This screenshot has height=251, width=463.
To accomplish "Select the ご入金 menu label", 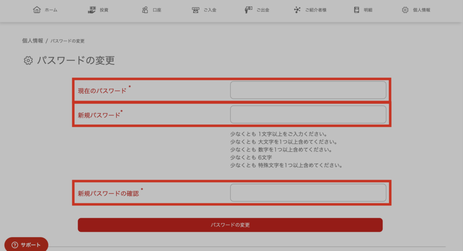I will coord(210,10).
